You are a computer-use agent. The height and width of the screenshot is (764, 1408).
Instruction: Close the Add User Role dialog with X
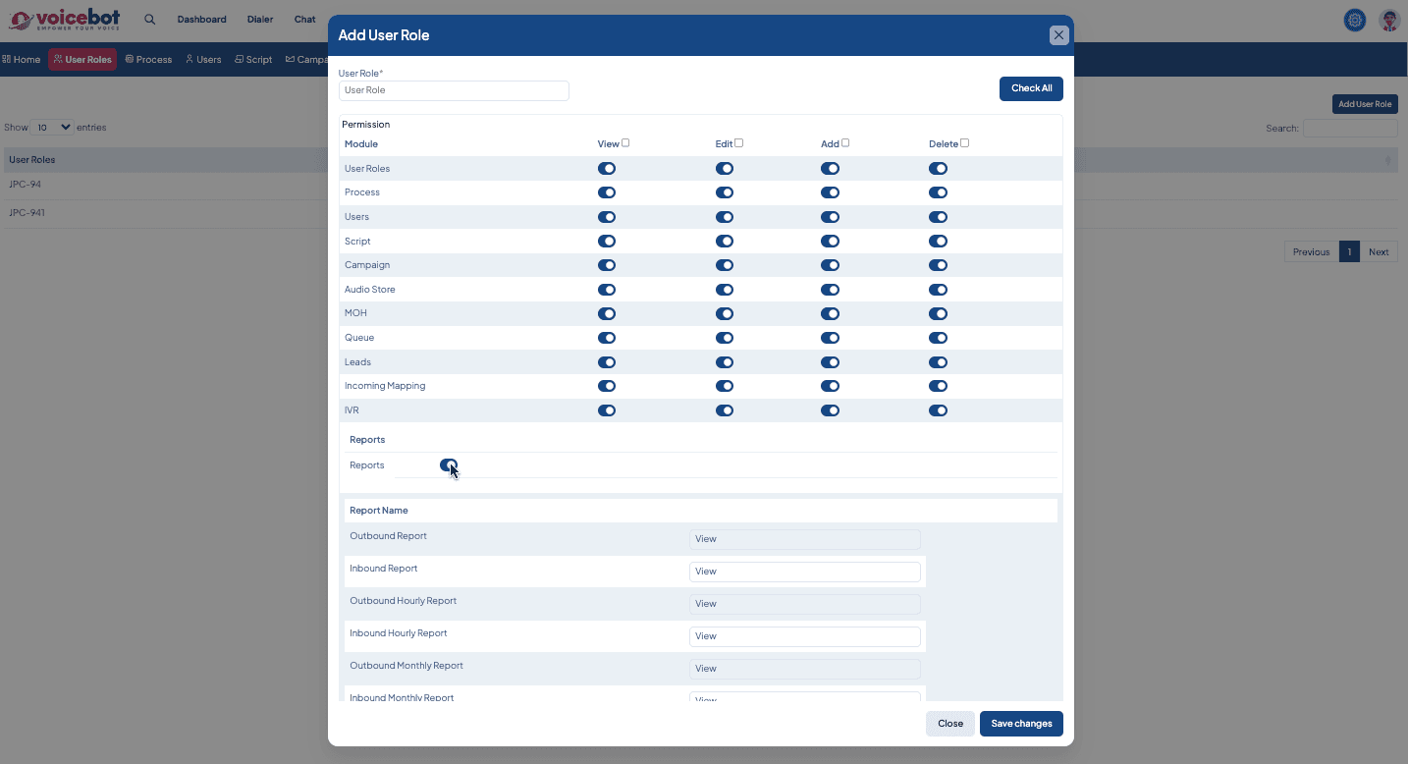click(x=1058, y=35)
